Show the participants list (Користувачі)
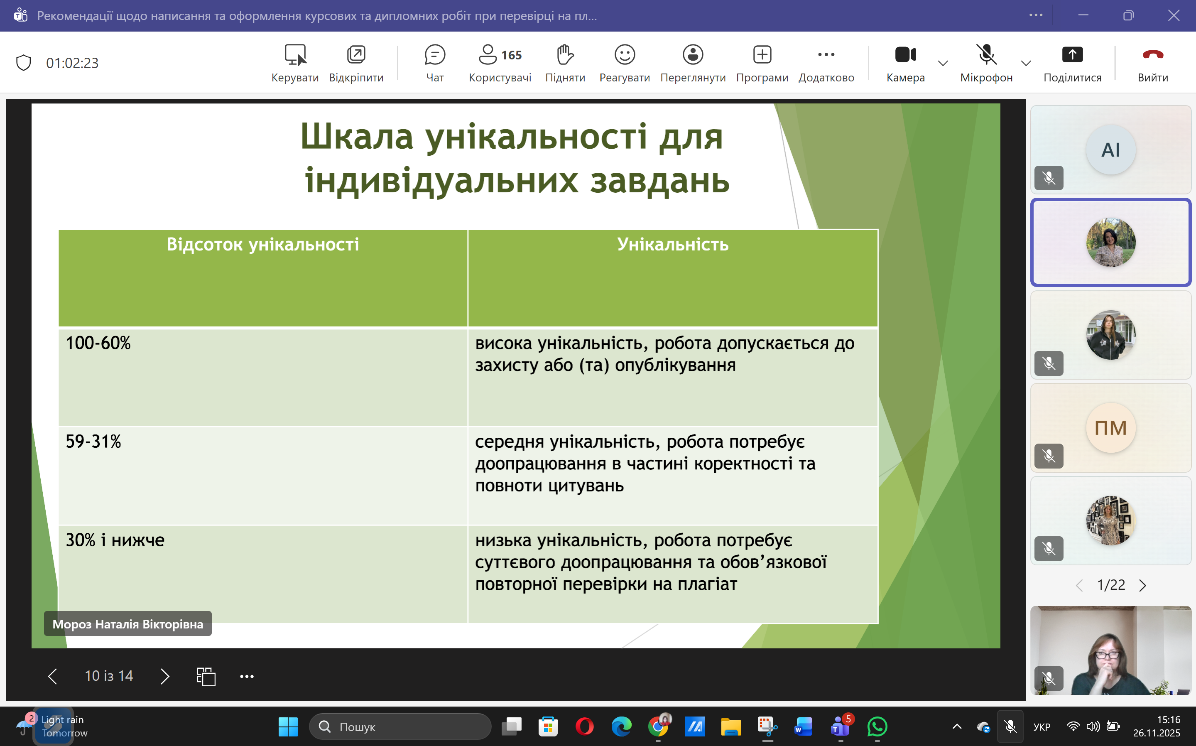 [x=500, y=63]
